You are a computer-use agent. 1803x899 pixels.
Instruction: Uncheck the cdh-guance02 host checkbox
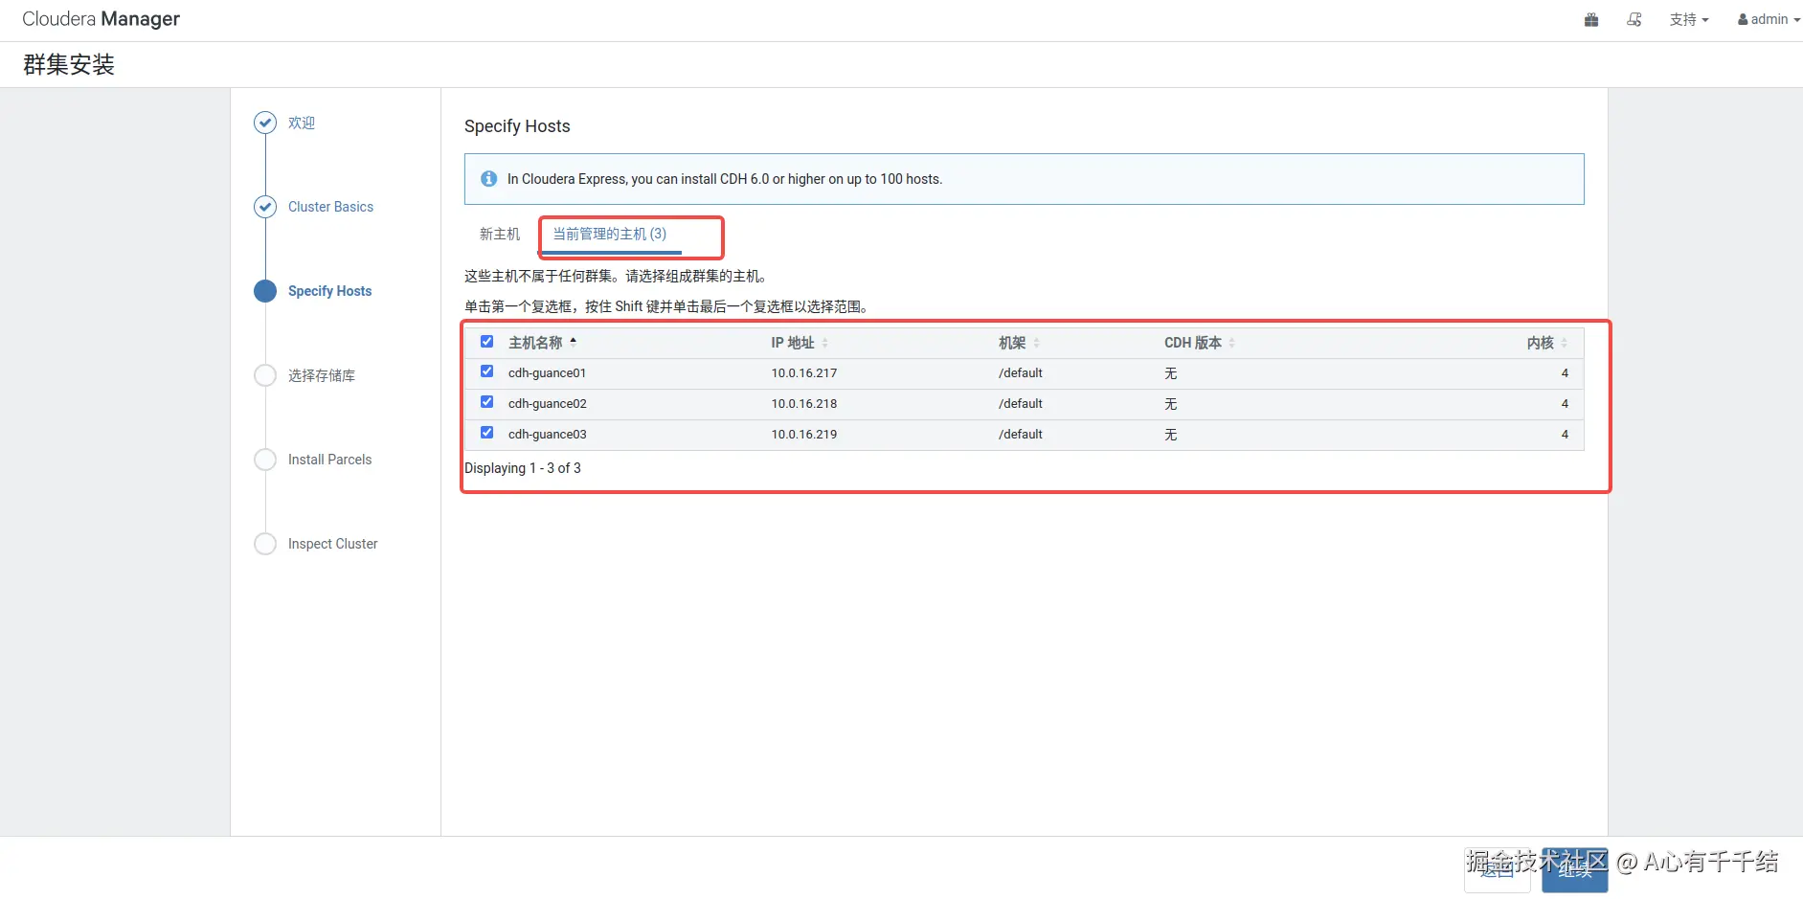[x=486, y=402]
